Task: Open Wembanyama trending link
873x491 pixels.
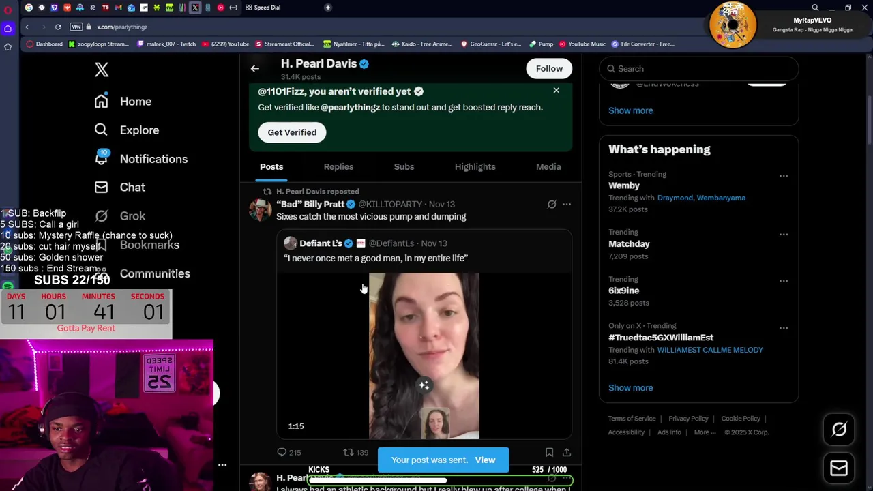Action: 721,198
